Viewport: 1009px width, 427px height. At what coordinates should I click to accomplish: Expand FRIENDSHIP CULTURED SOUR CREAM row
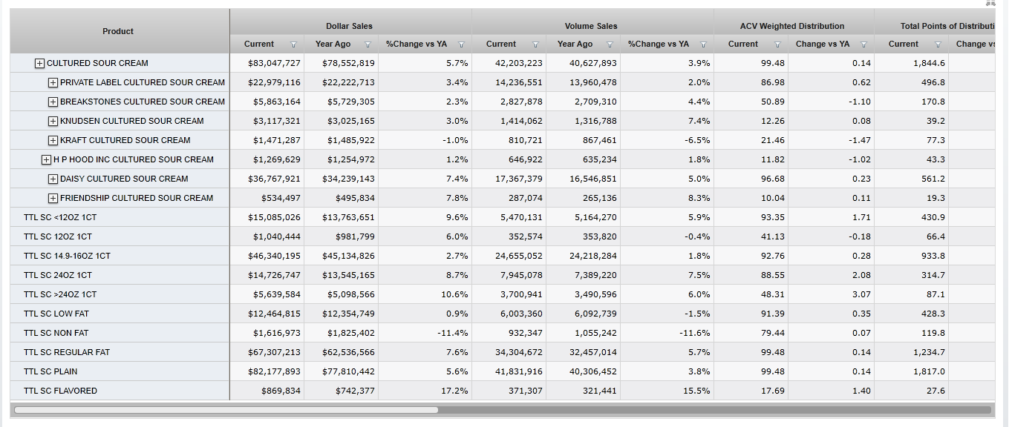pyautogui.click(x=53, y=198)
